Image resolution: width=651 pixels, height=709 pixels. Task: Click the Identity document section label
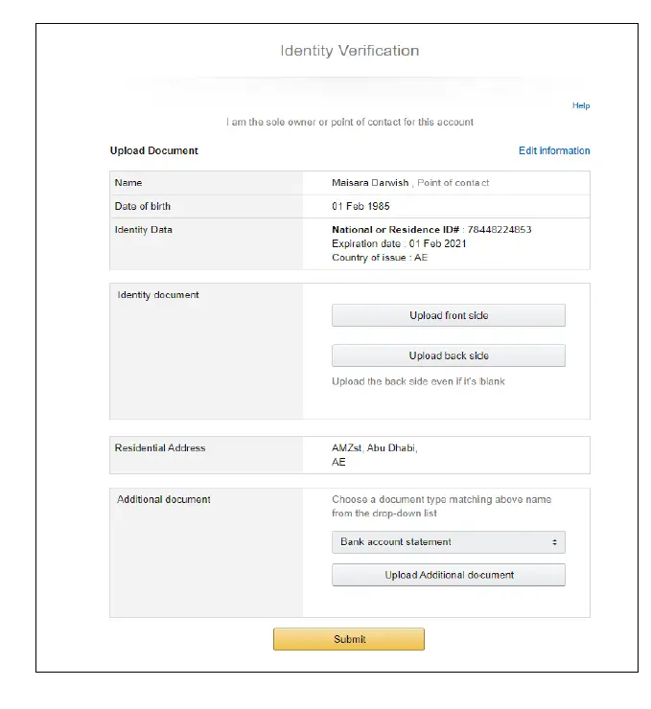coord(158,294)
